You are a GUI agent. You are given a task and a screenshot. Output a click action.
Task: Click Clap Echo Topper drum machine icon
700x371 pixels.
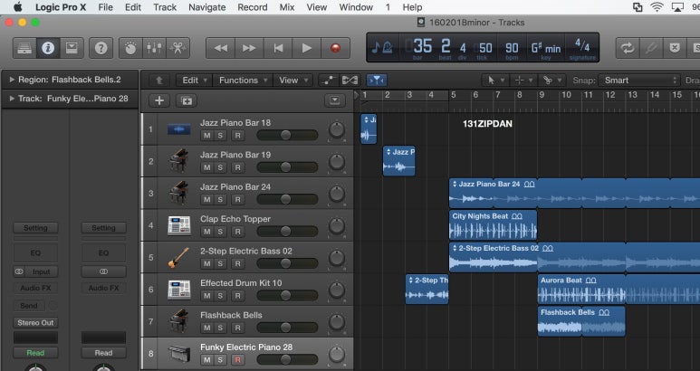pyautogui.click(x=179, y=225)
